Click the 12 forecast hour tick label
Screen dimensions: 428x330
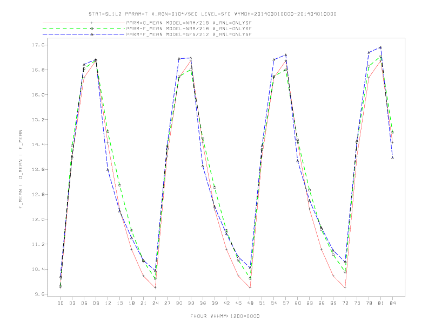coord(108,303)
